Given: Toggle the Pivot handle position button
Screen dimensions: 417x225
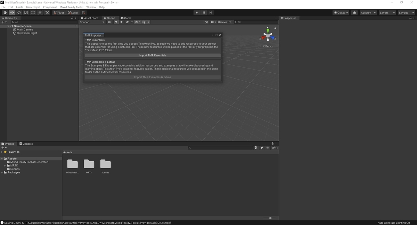Looking at the screenshot, I should point(59,13).
